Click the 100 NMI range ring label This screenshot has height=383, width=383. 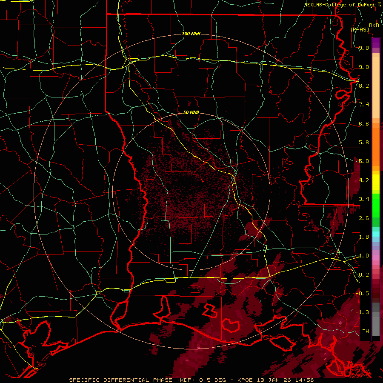pyautogui.click(x=191, y=34)
